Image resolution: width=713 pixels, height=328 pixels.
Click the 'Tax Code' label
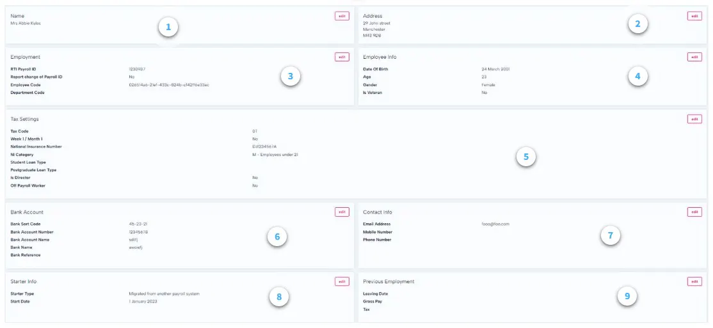point(20,131)
